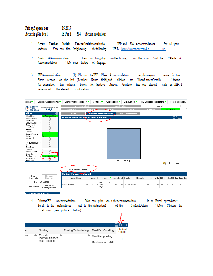Open the HS Success Indicators tab

coord(153,102)
